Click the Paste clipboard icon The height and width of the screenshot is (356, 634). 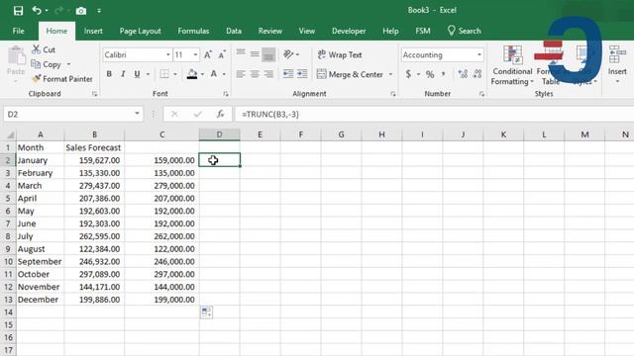[x=16, y=55]
